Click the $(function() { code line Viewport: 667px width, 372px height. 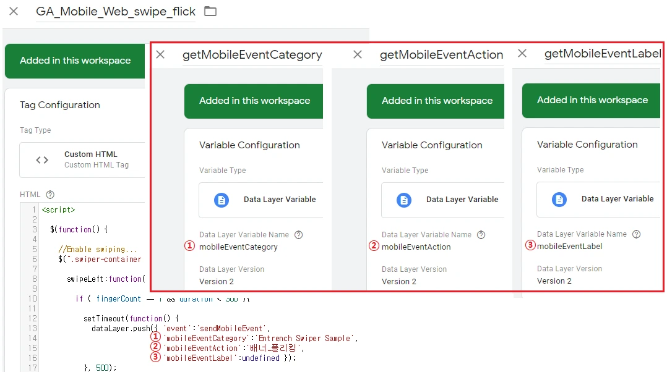point(79,230)
